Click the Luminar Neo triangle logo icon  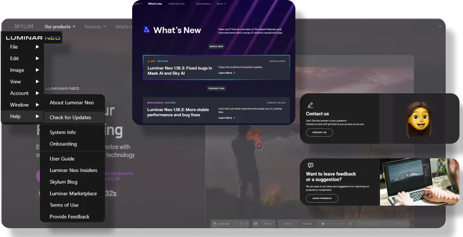pos(146,30)
